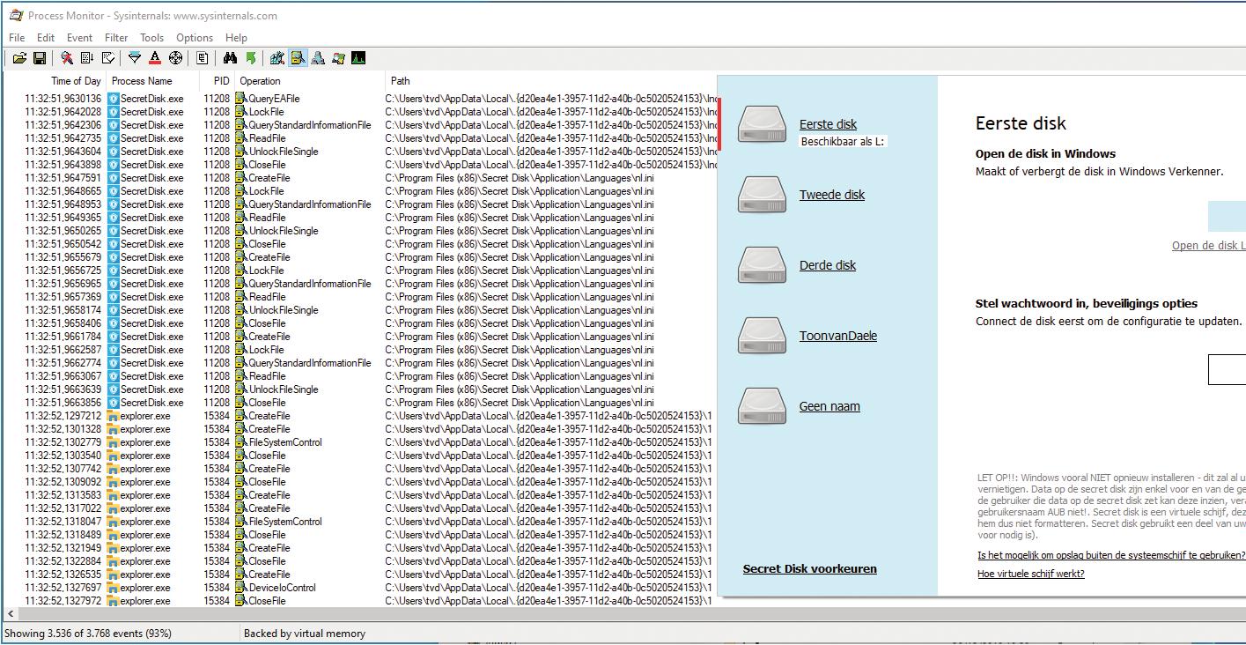The height and width of the screenshot is (645, 1246).
Task: Toggle Show Process and Thread Activity icon
Action: coord(338,58)
